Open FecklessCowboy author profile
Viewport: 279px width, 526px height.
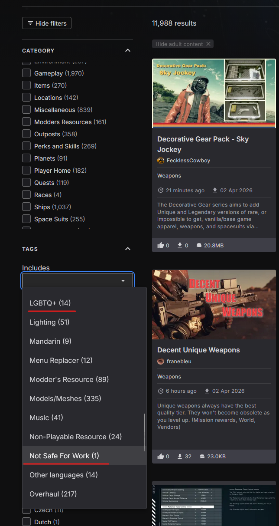point(188,161)
